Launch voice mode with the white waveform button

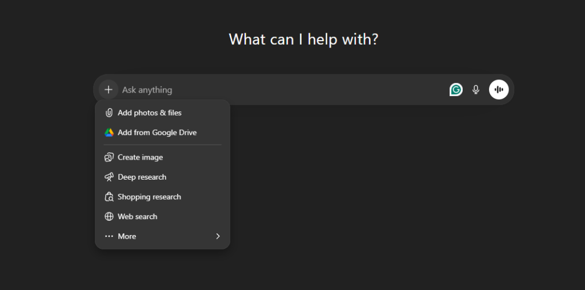click(499, 90)
